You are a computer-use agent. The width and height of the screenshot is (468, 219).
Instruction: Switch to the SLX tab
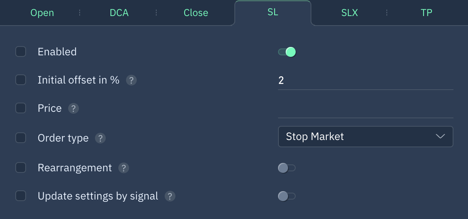(x=350, y=13)
